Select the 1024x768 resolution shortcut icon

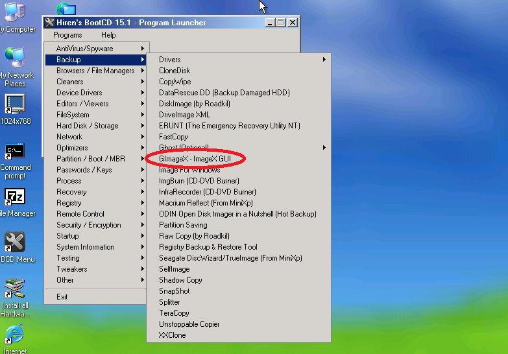pyautogui.click(x=15, y=104)
